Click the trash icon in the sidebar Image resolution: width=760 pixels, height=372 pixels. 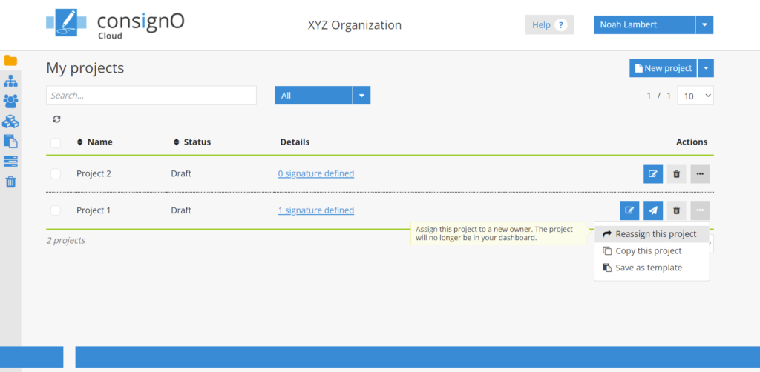tap(10, 182)
